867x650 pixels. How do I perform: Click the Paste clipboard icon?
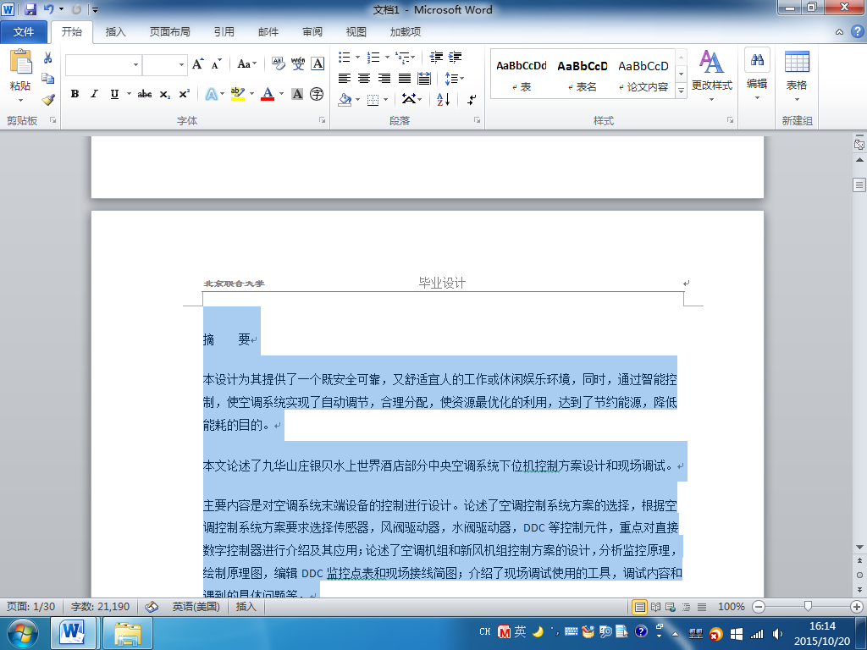(x=20, y=62)
